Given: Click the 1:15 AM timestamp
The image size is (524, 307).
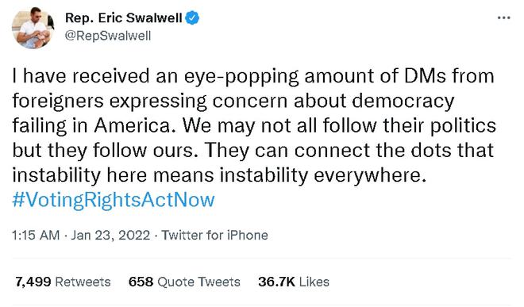Looking at the screenshot, I should pyautogui.click(x=36, y=235).
